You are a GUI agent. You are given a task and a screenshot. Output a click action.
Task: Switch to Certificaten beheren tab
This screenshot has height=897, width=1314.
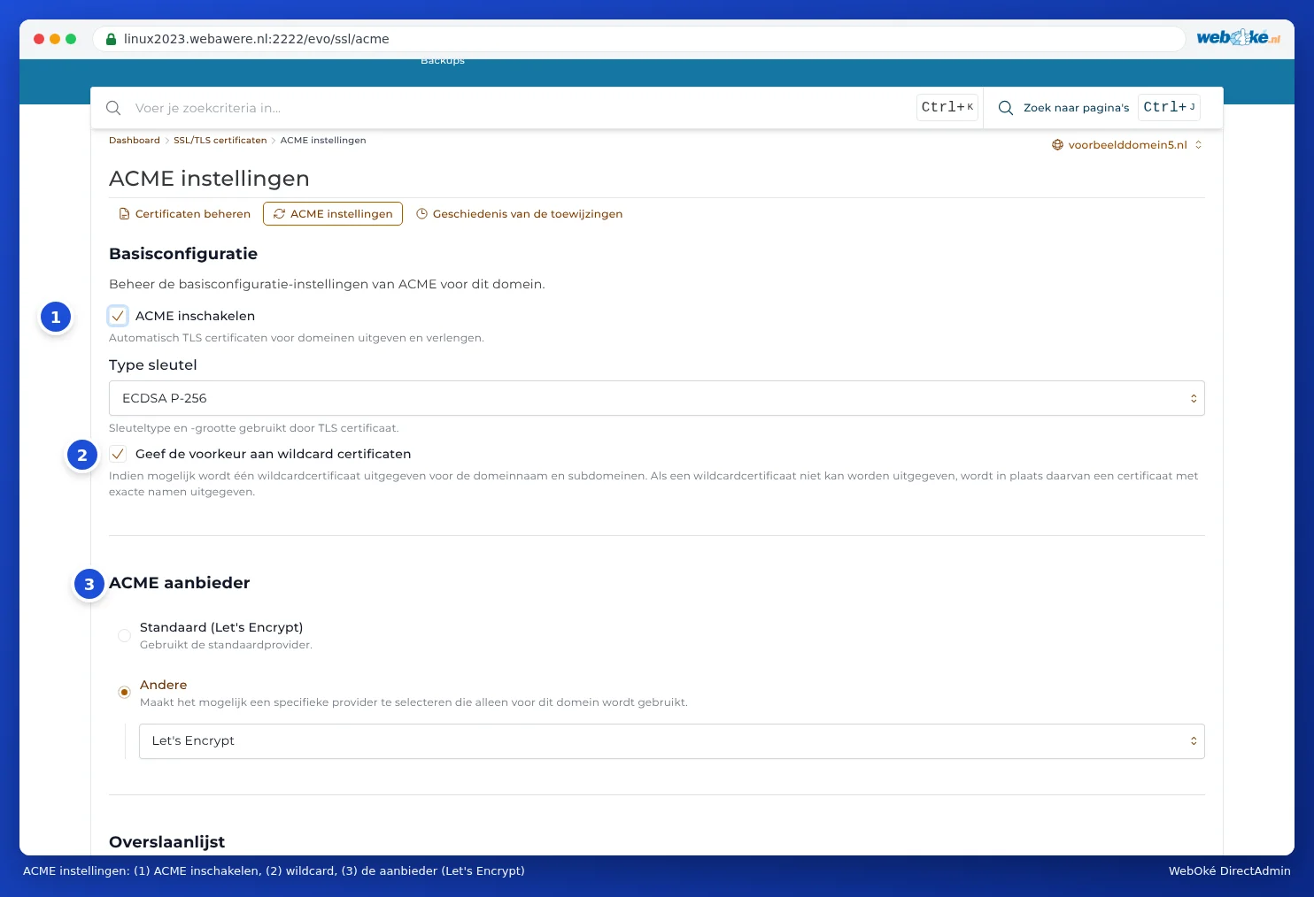coord(185,214)
